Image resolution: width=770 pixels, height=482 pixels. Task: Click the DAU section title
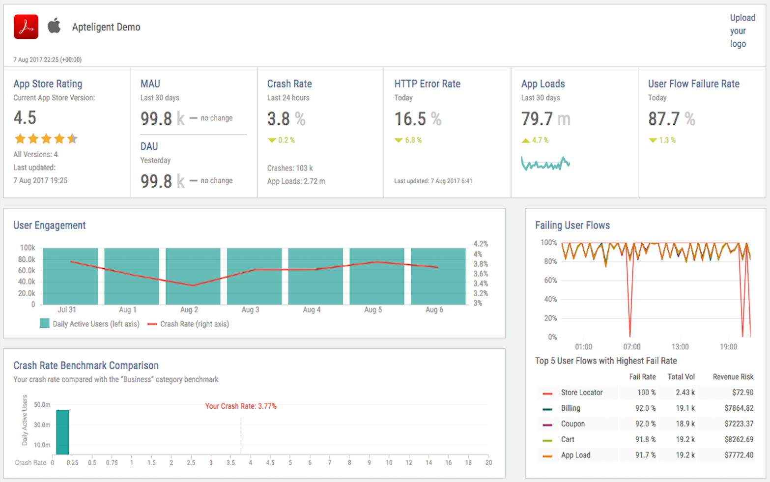(x=149, y=146)
